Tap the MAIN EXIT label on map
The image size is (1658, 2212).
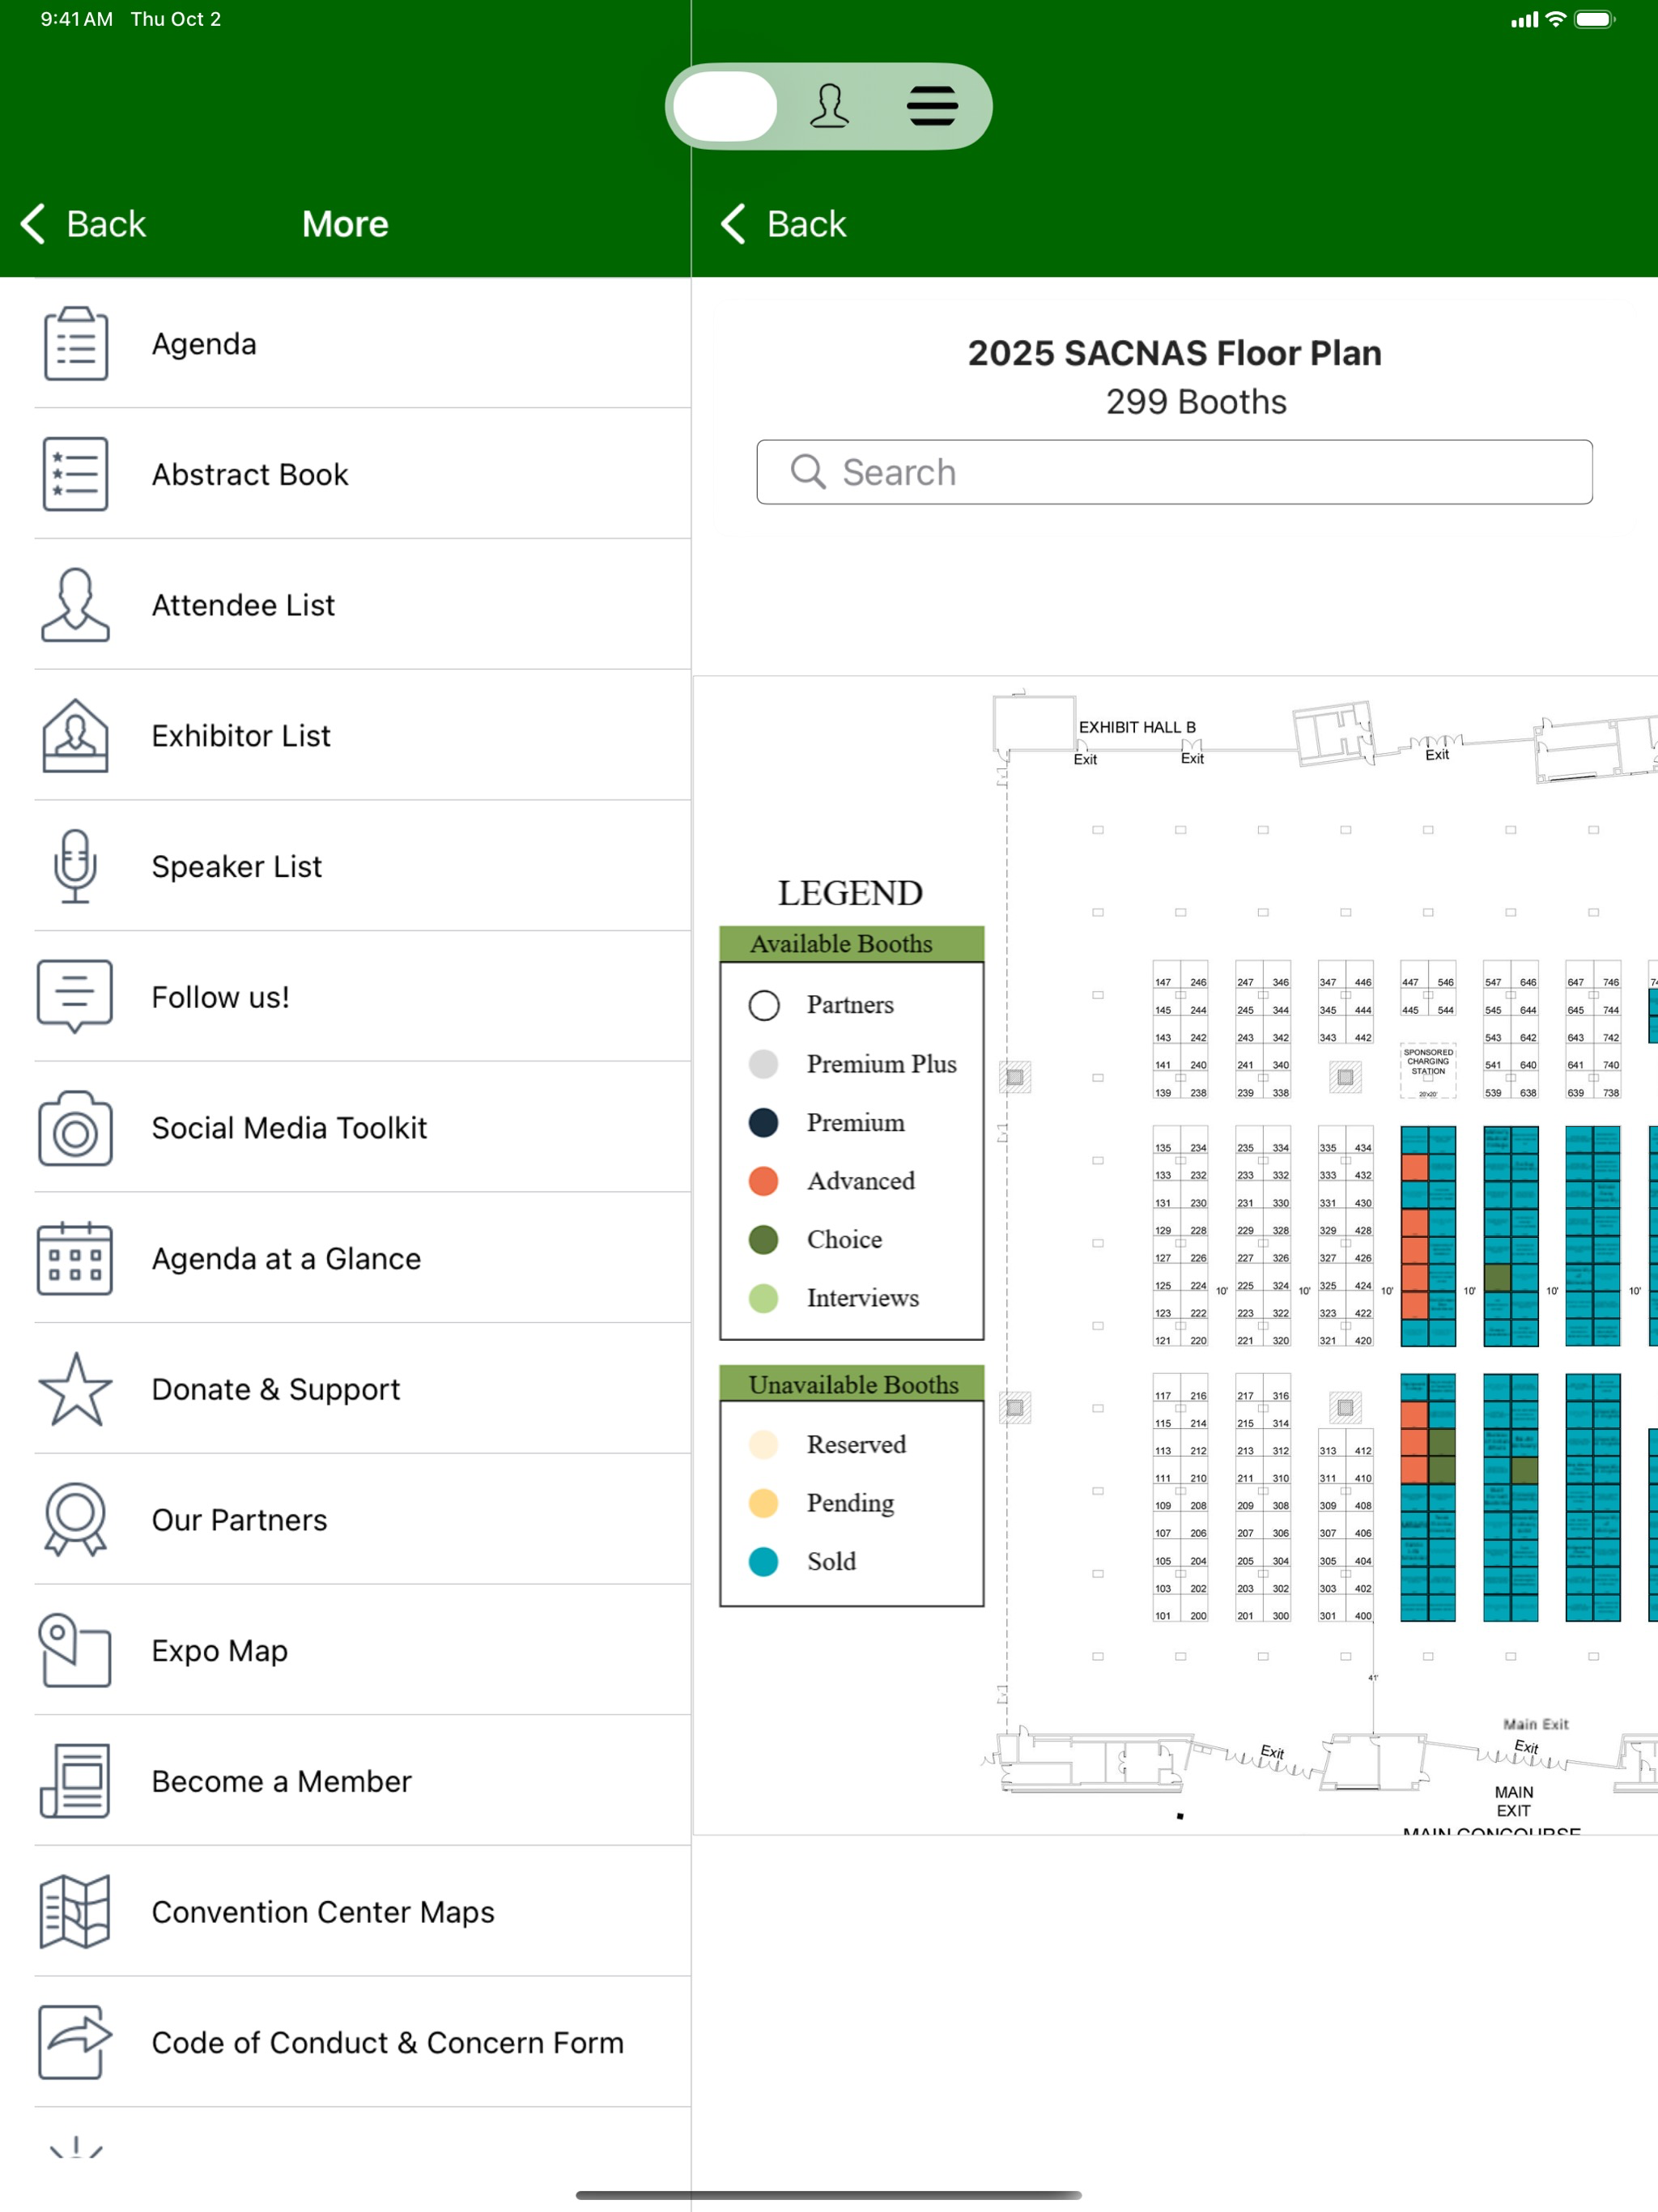coord(1513,1801)
